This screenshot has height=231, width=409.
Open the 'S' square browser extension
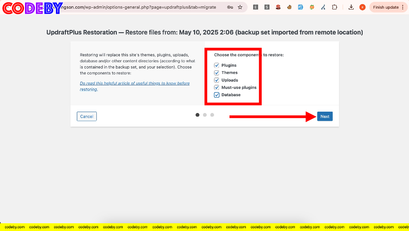[x=267, y=7]
